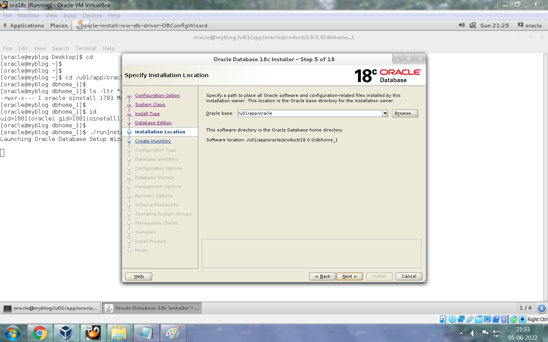
Task: Open the VirtualBox Input menu
Action: tap(70, 16)
